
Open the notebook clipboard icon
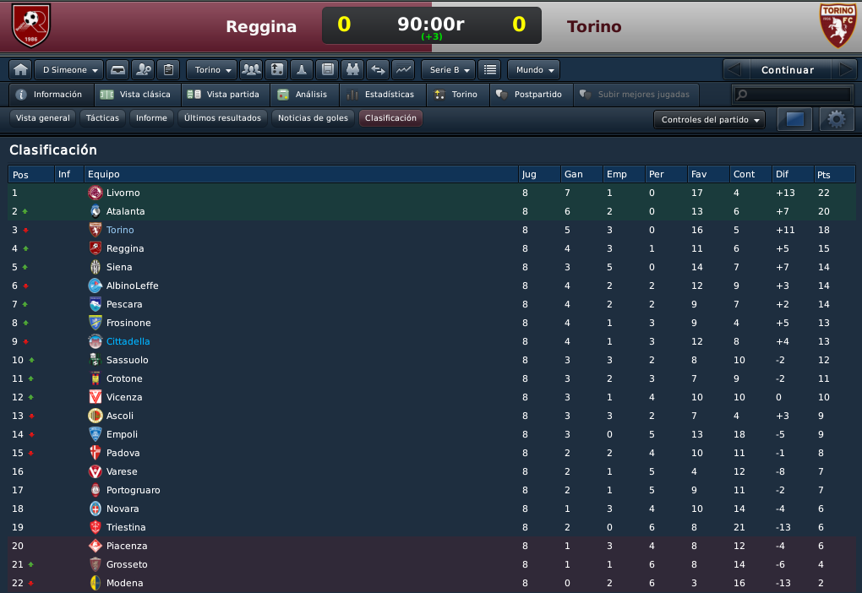169,70
